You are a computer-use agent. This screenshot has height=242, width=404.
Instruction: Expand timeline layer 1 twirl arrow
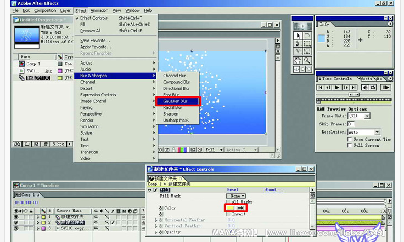coord(38,217)
